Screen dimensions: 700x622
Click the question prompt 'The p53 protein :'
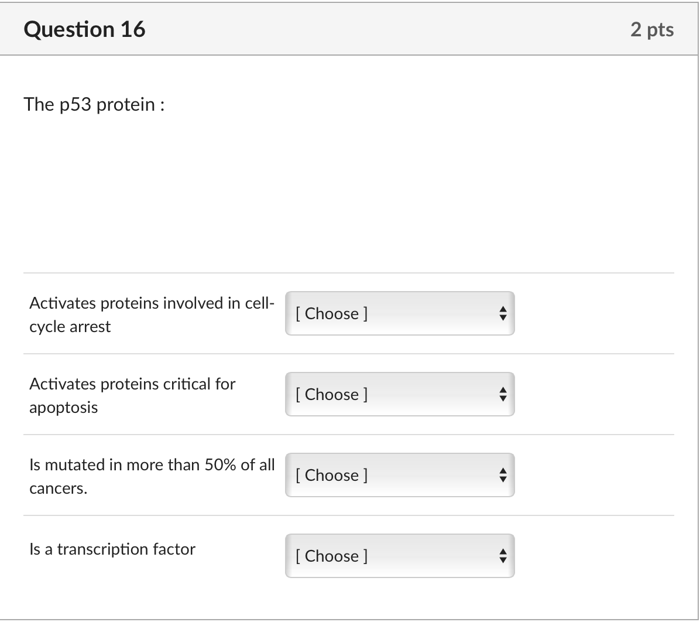pos(94,104)
